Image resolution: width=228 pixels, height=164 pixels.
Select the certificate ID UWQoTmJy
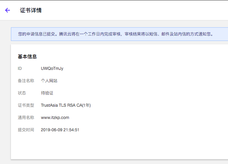(52, 69)
